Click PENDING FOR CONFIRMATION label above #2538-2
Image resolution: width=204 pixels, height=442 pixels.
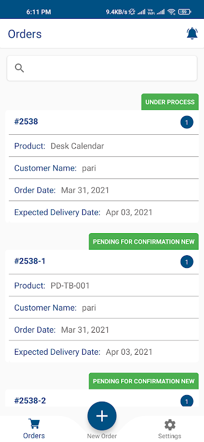click(144, 381)
